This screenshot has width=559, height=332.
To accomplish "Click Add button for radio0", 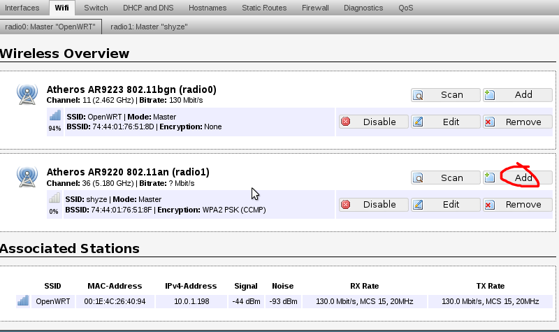I will point(518,95).
